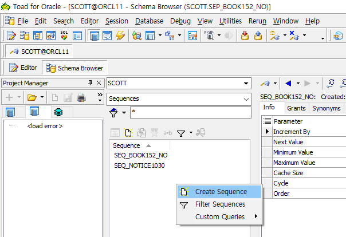Open the SCOTT schema dropdown

[246, 84]
